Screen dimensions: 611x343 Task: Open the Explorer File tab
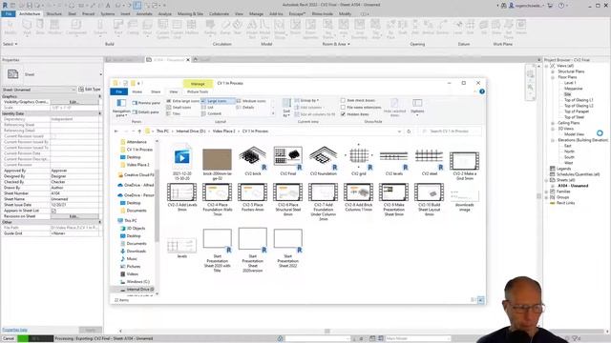(118, 91)
